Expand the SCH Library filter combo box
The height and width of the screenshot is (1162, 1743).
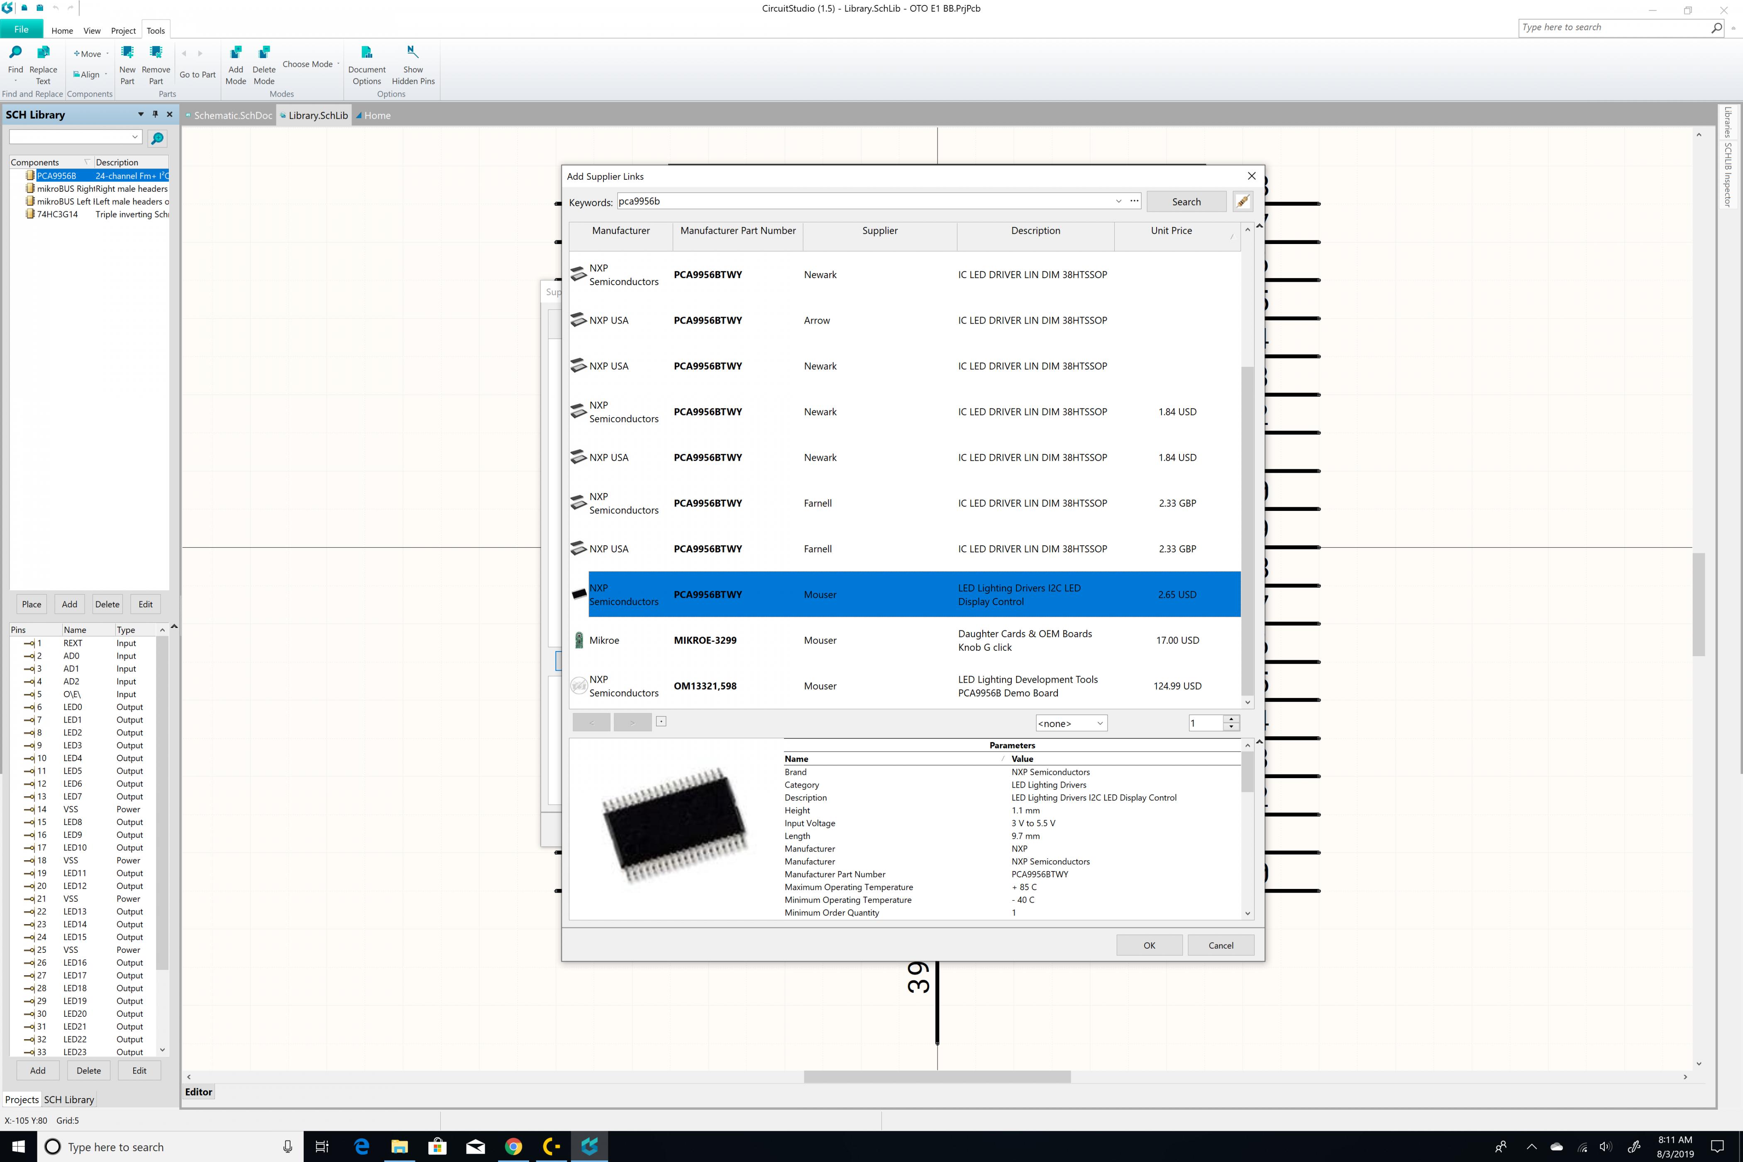point(135,137)
